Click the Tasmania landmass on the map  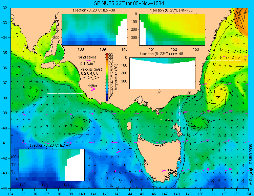point(160,160)
